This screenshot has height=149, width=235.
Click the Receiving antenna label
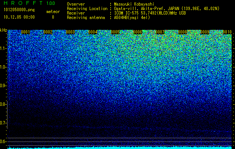pos(86,18)
